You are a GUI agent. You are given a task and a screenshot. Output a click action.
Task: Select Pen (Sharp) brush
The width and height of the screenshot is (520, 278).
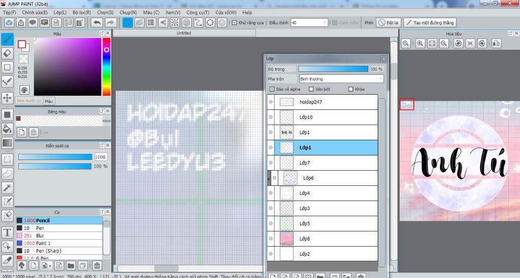coord(59,251)
